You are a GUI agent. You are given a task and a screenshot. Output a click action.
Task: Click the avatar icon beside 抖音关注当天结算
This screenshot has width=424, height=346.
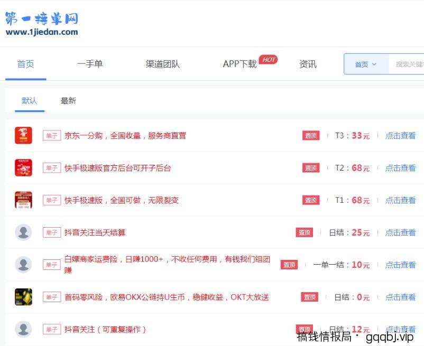coord(23,232)
